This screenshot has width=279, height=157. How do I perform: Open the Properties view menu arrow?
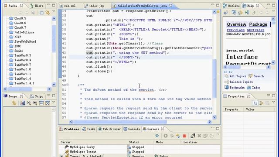pyautogui.click(x=274, y=102)
